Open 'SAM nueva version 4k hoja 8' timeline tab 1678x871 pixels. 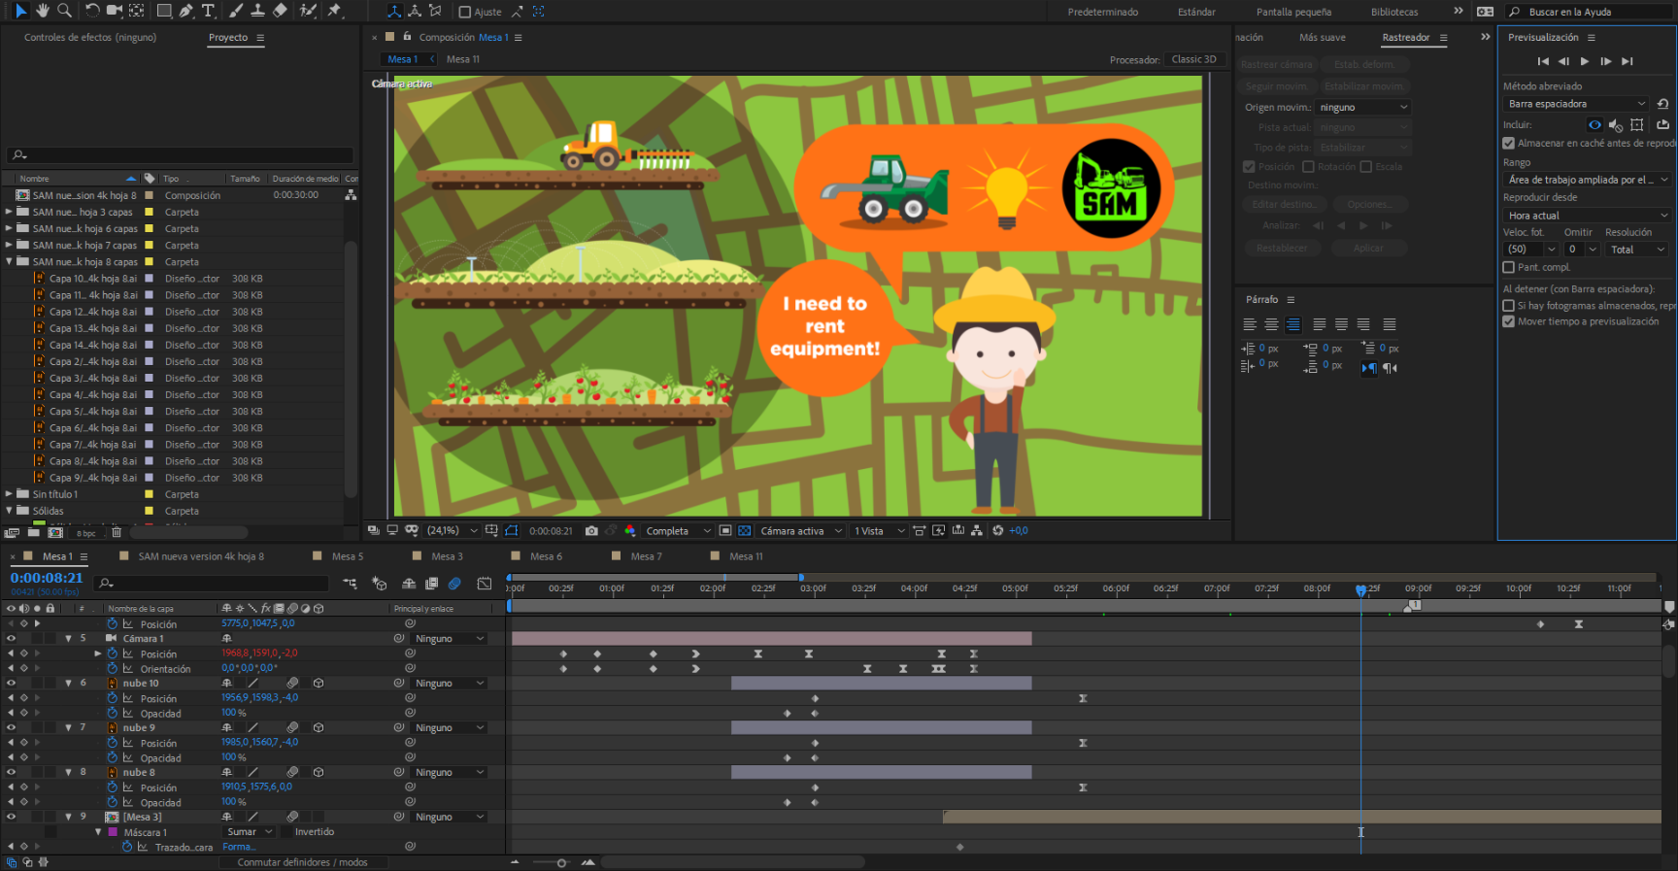click(x=201, y=556)
